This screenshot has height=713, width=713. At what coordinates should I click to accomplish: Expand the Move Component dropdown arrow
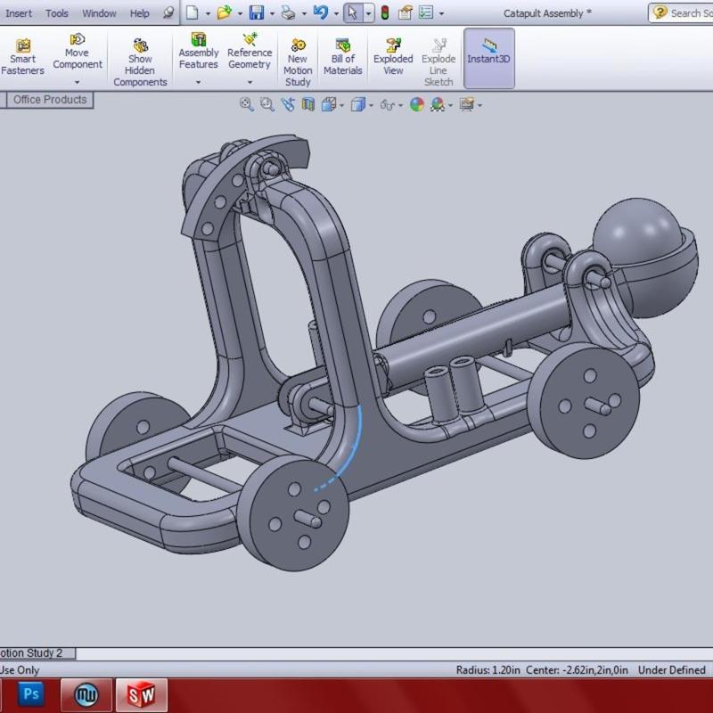(x=77, y=82)
